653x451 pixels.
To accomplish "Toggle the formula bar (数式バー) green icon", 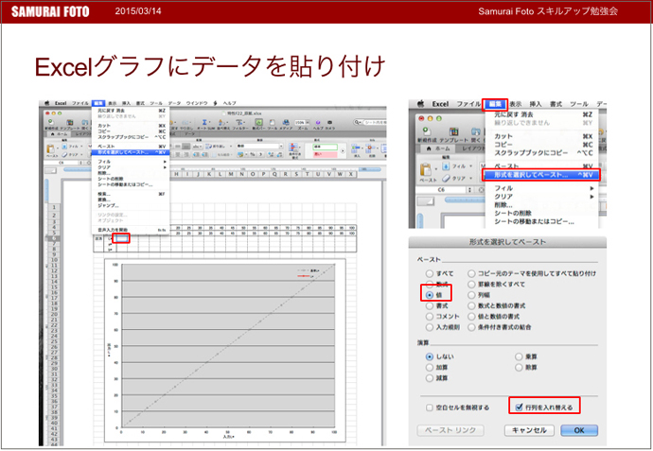I will [x=258, y=122].
